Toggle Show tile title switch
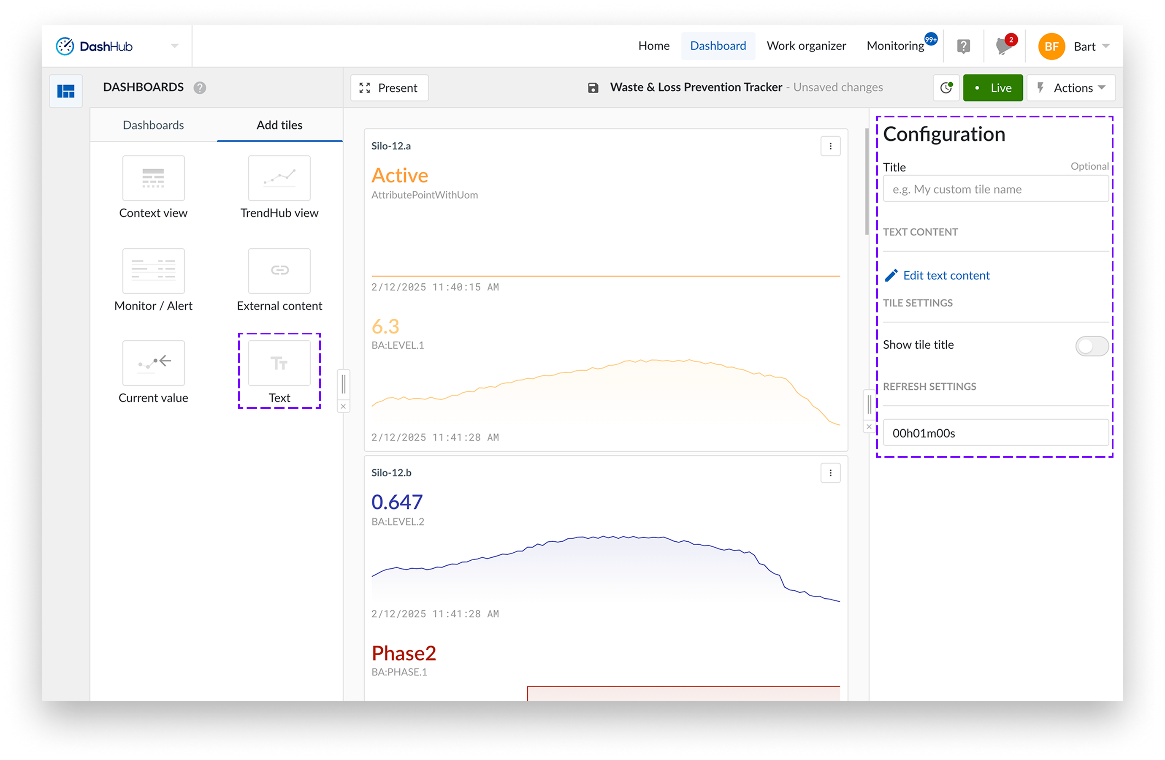 [1091, 346]
